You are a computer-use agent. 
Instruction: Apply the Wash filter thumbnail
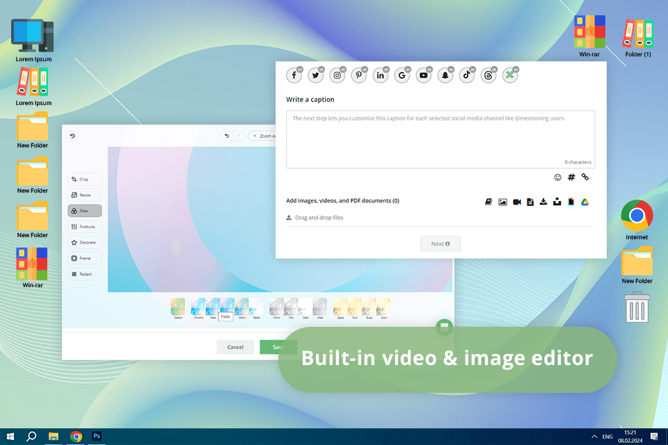(320, 308)
